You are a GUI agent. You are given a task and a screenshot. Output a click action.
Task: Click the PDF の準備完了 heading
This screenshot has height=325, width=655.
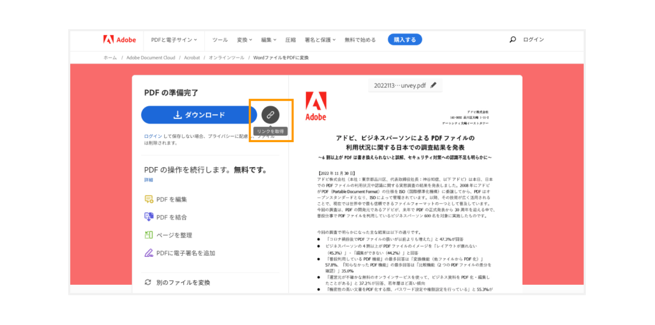tap(171, 93)
